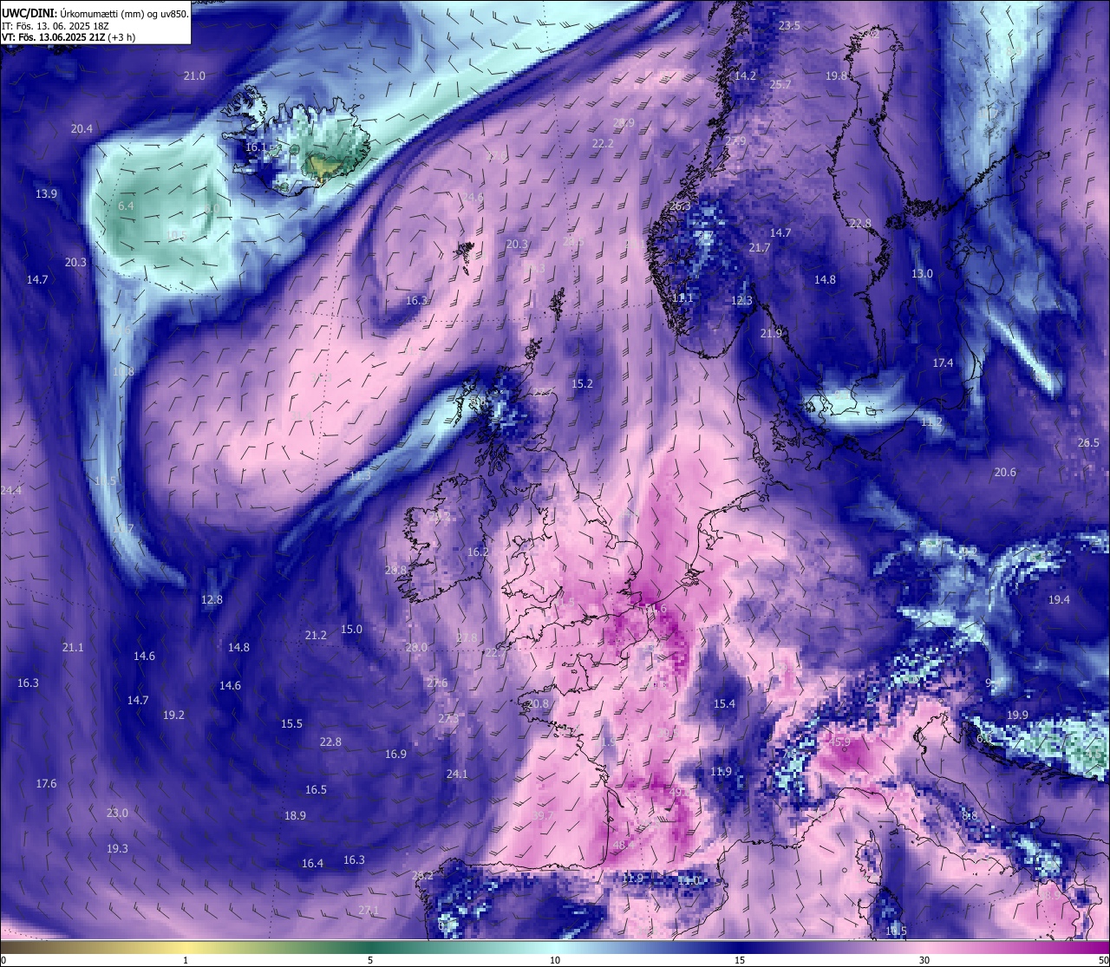Click the map value "16.9"
1110x967 pixels.
point(395,755)
